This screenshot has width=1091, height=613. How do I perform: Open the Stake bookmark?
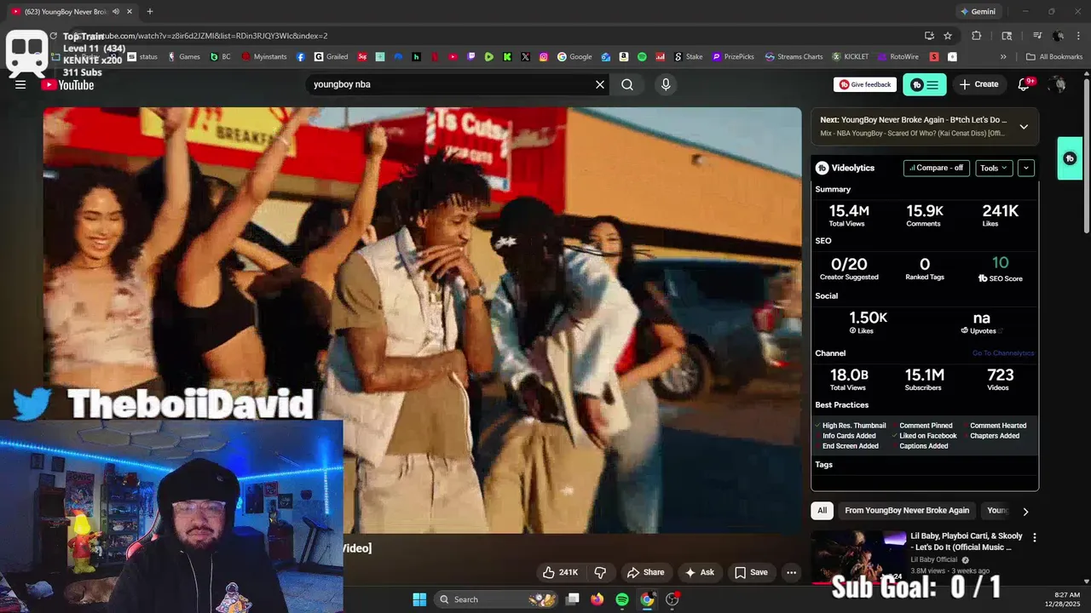pos(689,57)
